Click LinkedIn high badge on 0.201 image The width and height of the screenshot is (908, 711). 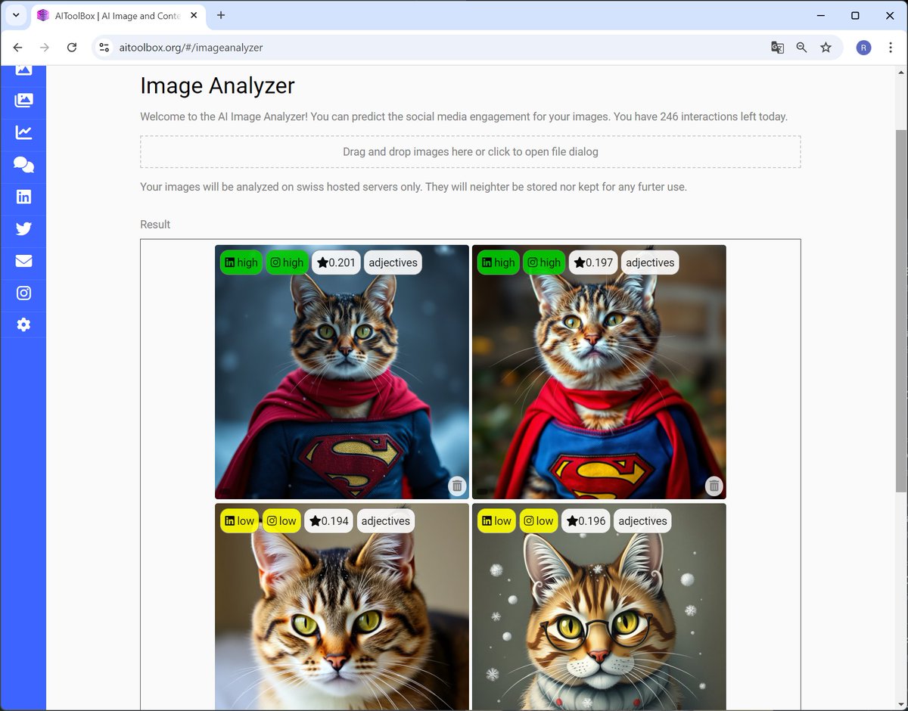tap(241, 262)
